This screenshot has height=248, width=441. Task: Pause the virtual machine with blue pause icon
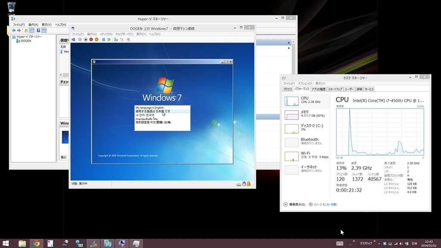pos(103,40)
